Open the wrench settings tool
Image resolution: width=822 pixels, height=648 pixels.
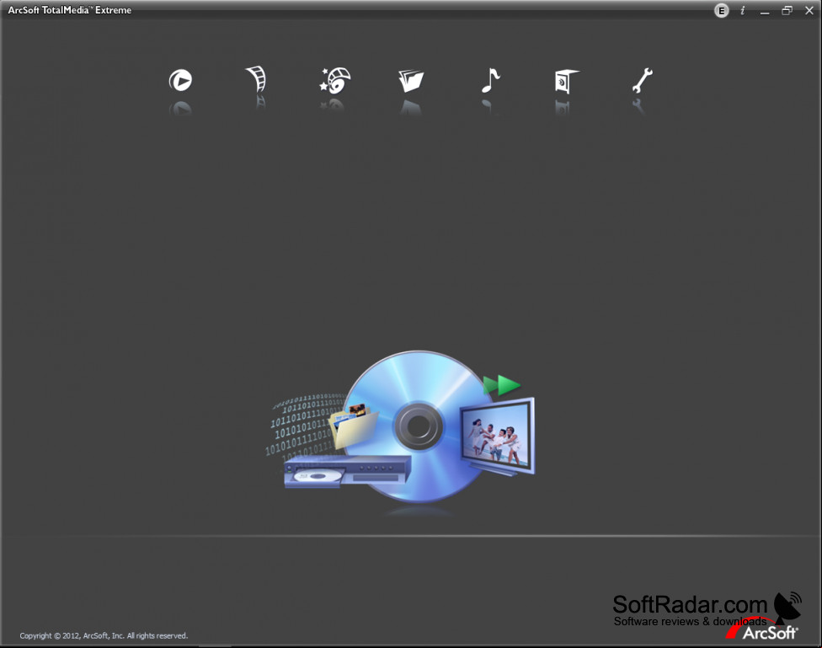pos(642,80)
